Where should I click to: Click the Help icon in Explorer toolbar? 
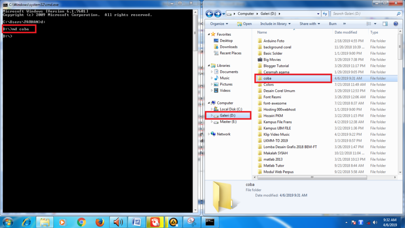click(x=396, y=23)
